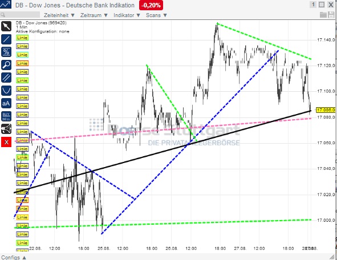Screen dimensions: 337x260
Task: Click the 17.100,0 price axis label
Action: point(326,91)
